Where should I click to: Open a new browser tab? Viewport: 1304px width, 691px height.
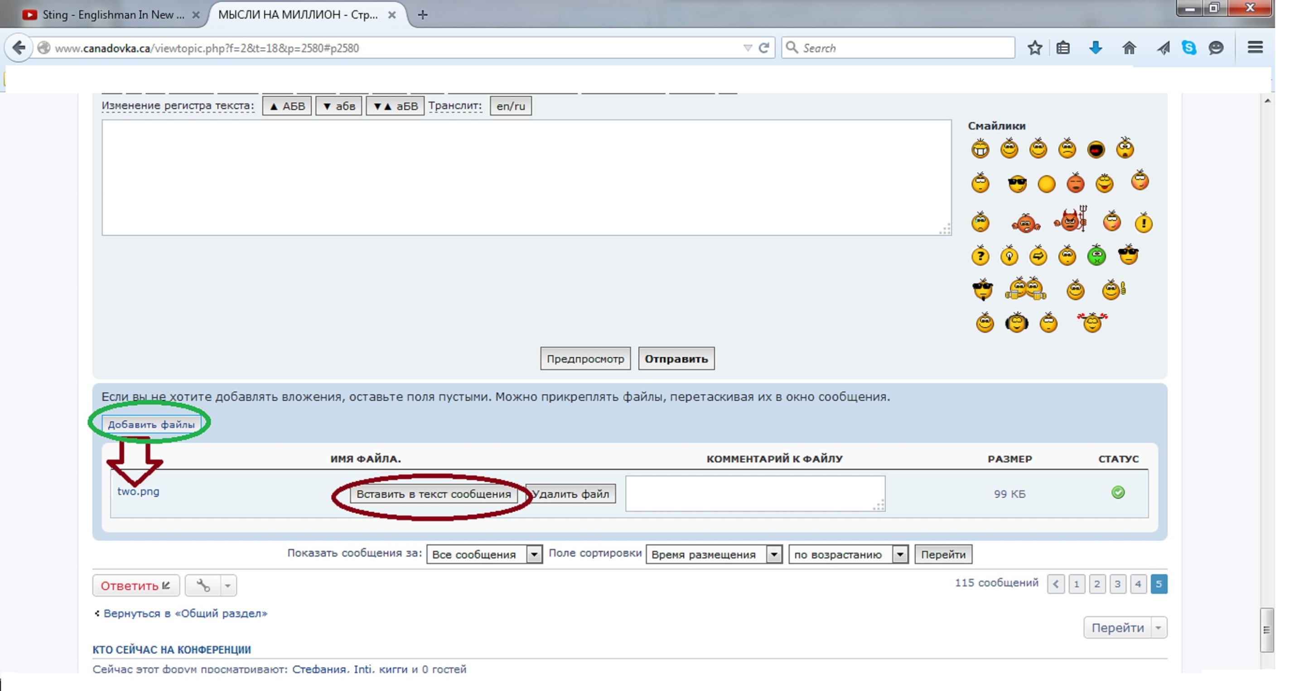[x=423, y=15]
